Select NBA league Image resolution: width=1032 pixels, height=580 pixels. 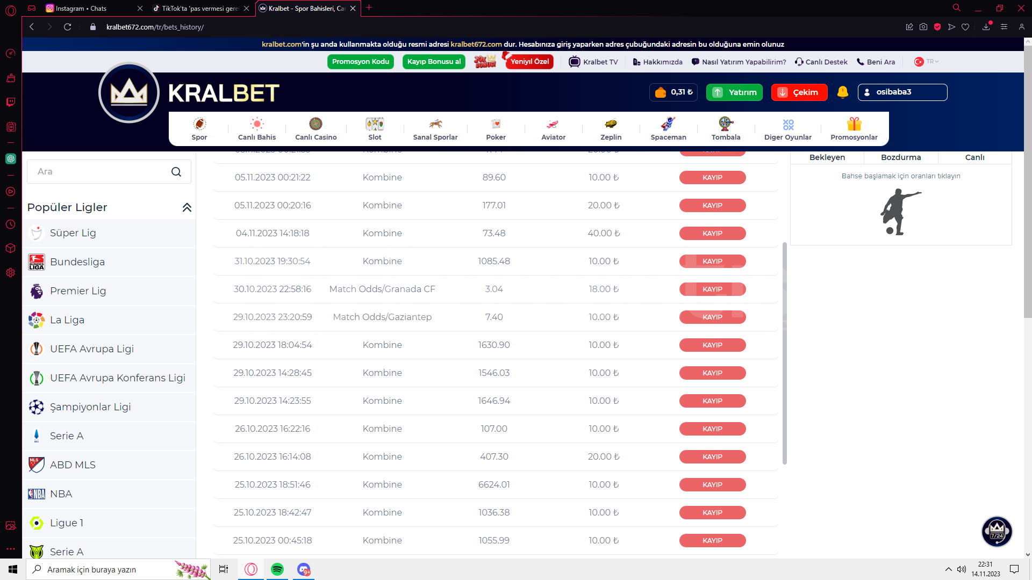109,494
